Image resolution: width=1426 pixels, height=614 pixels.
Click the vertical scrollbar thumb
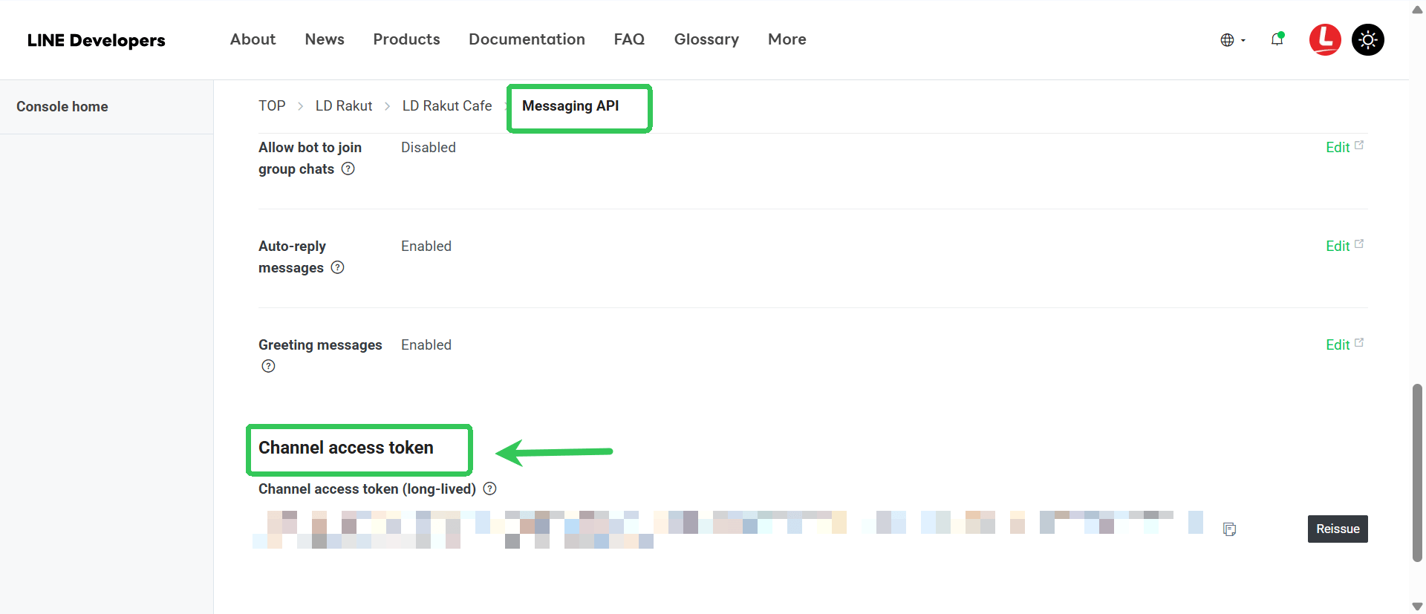click(1417, 473)
